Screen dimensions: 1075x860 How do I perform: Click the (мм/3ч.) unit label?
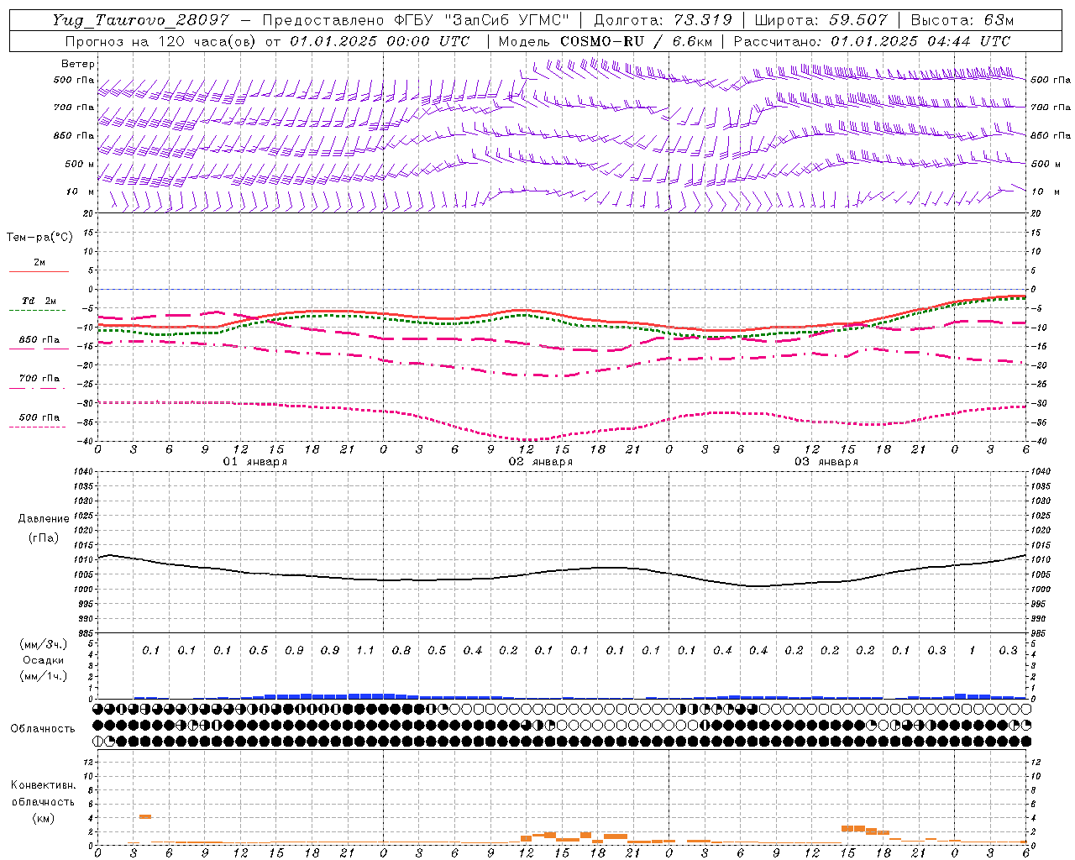click(44, 644)
